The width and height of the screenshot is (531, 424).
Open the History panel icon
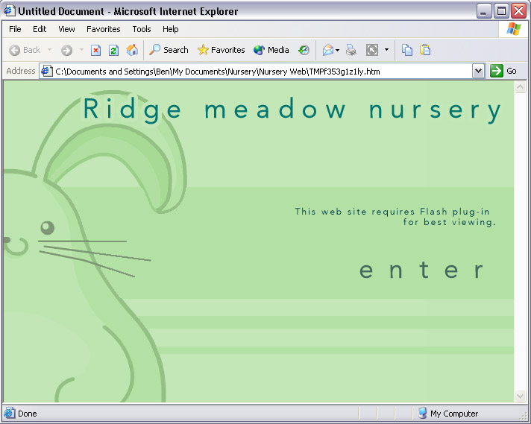pos(304,50)
